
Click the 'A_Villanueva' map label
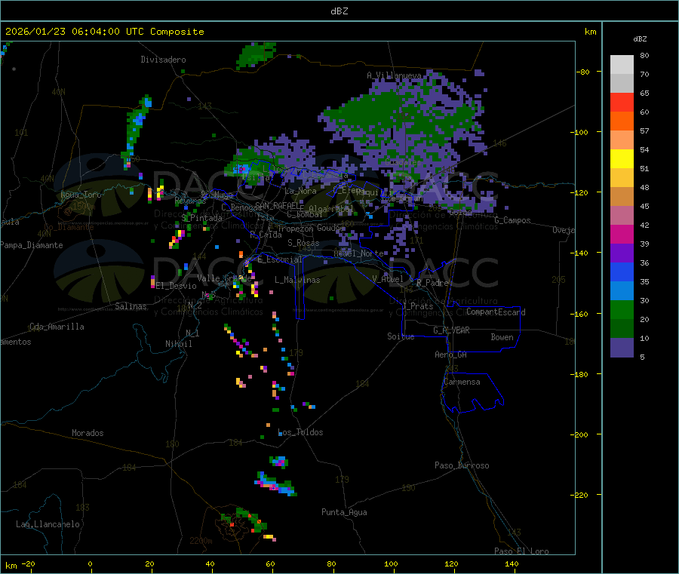pos(394,75)
